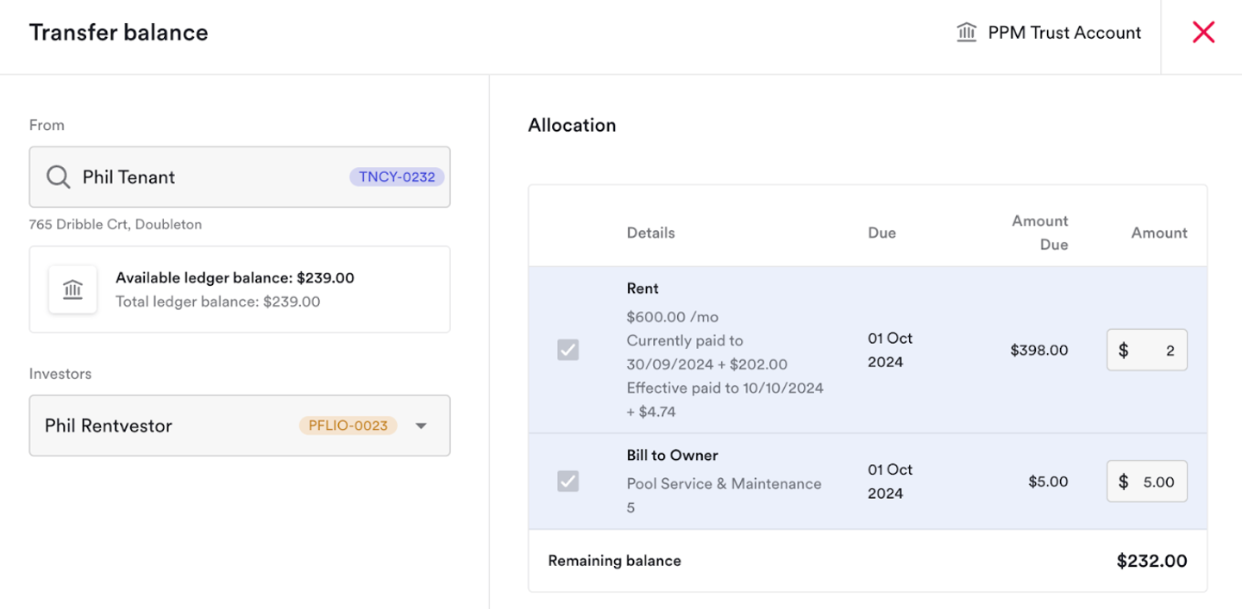The height and width of the screenshot is (609, 1242).
Task: Click the Amount Due column header
Action: (x=1039, y=233)
